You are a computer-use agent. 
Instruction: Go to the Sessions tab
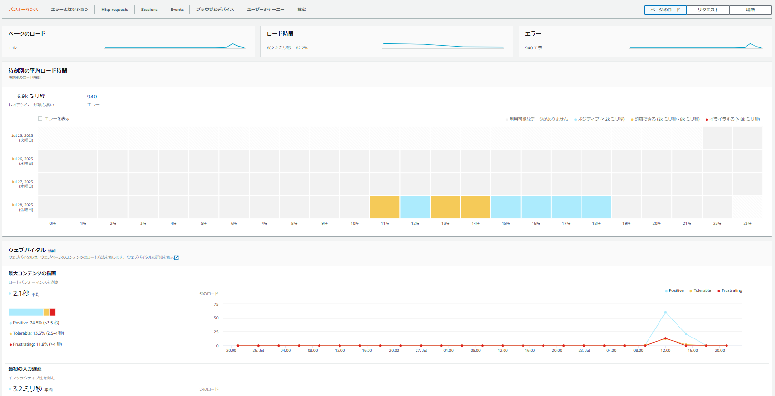pyautogui.click(x=149, y=10)
